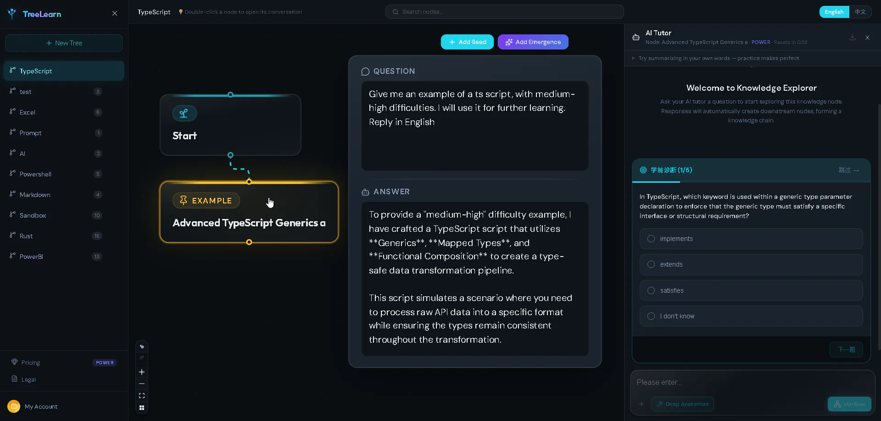881x421 pixels.
Task: Collapse the TreeLearn sidebar with the X
Action: click(115, 14)
